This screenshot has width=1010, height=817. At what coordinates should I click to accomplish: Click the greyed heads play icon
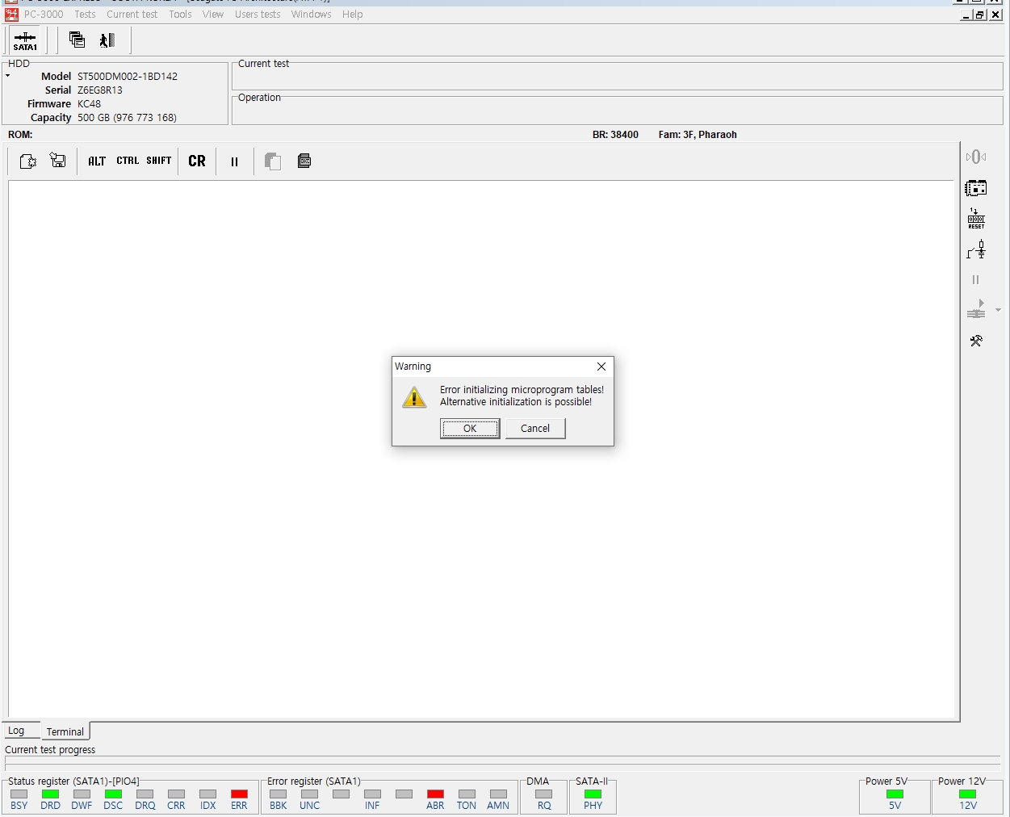(976, 309)
